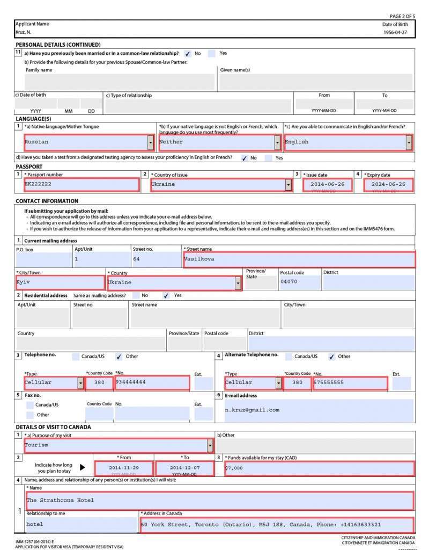This screenshot has height=550, width=429.
Task: Click the previous spouse Given name(s) field
Action: 316,82
